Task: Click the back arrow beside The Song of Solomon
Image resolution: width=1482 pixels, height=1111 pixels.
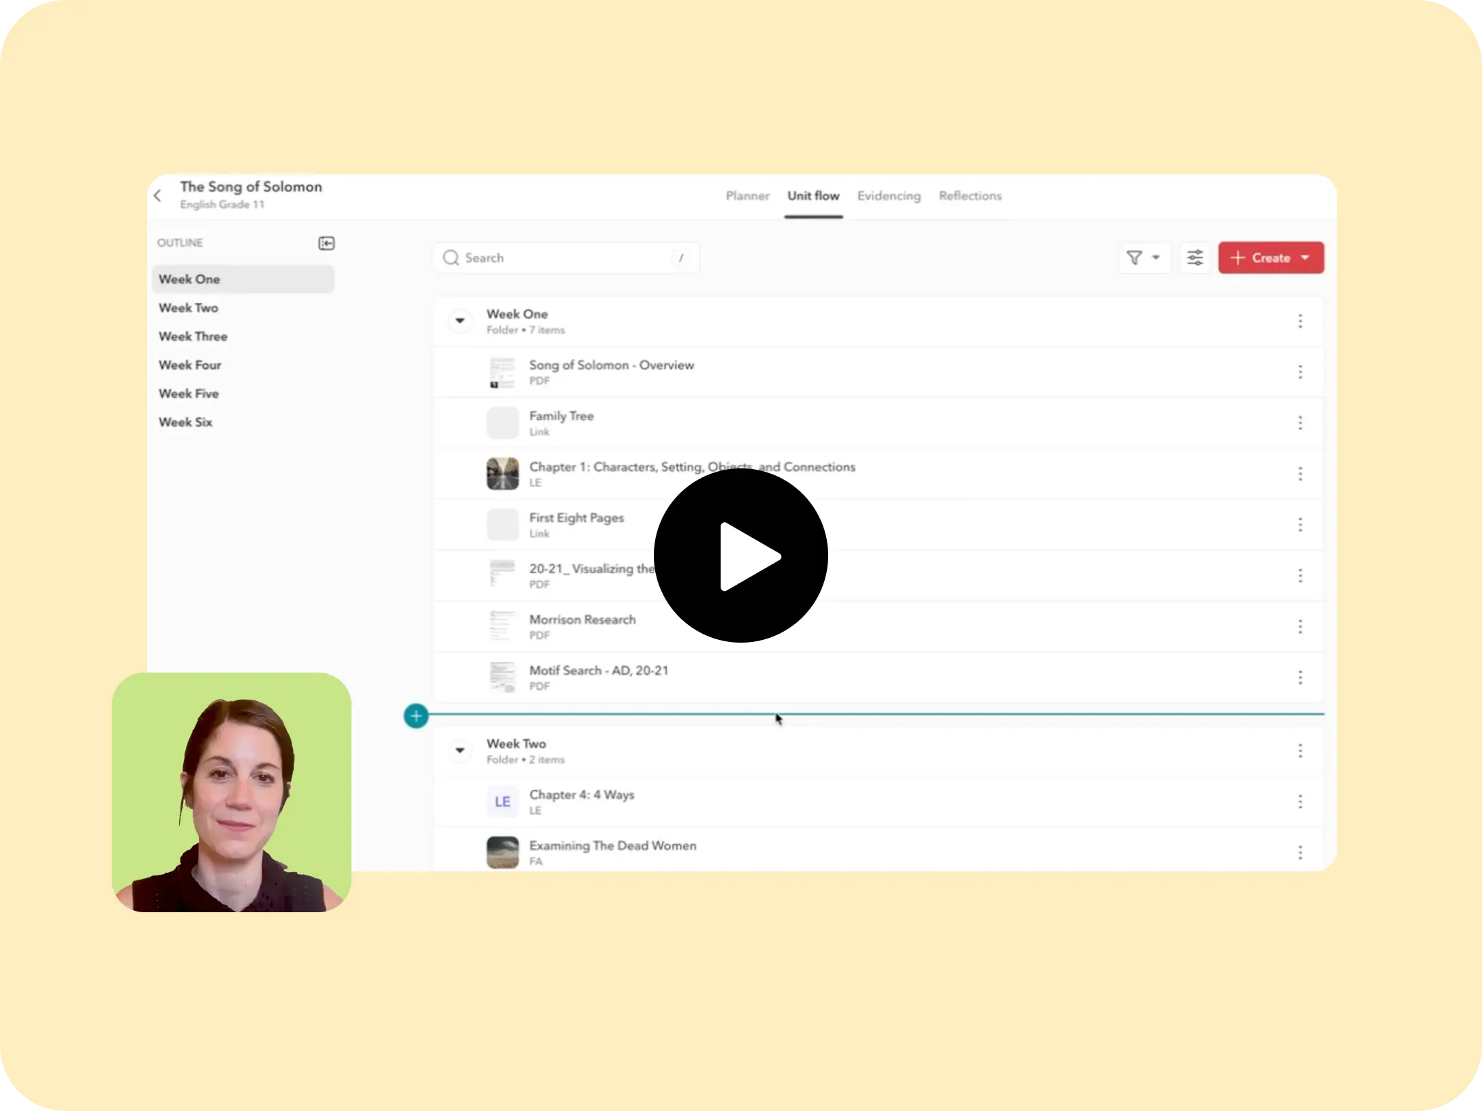Action: (158, 196)
